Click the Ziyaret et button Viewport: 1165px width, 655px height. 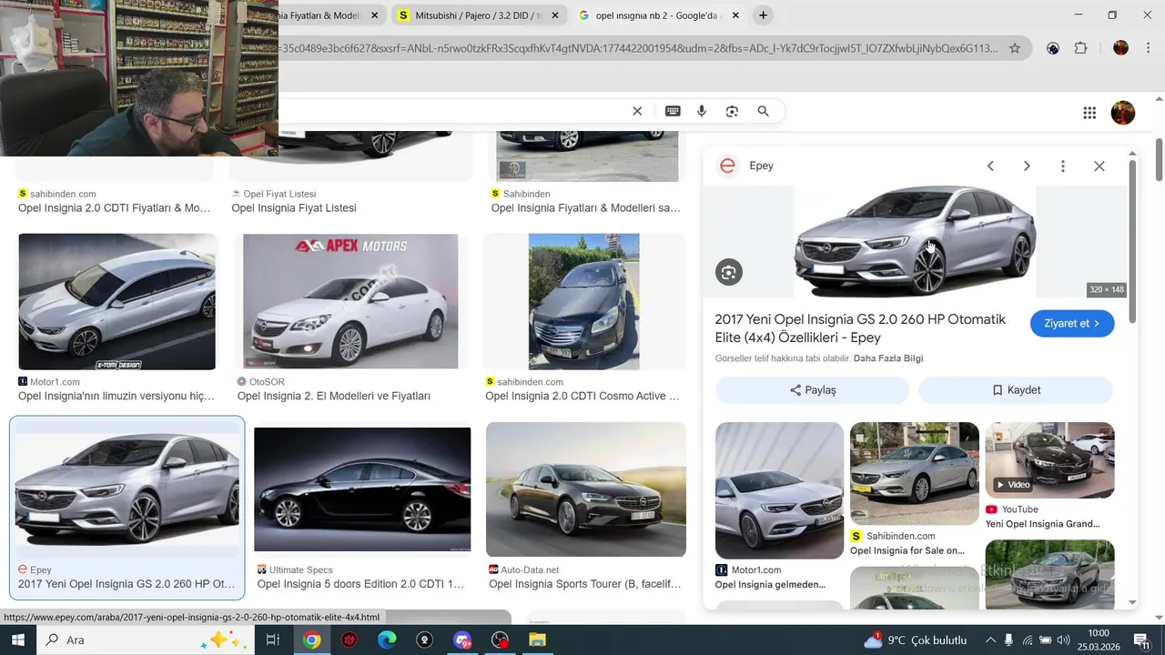pyautogui.click(x=1072, y=323)
